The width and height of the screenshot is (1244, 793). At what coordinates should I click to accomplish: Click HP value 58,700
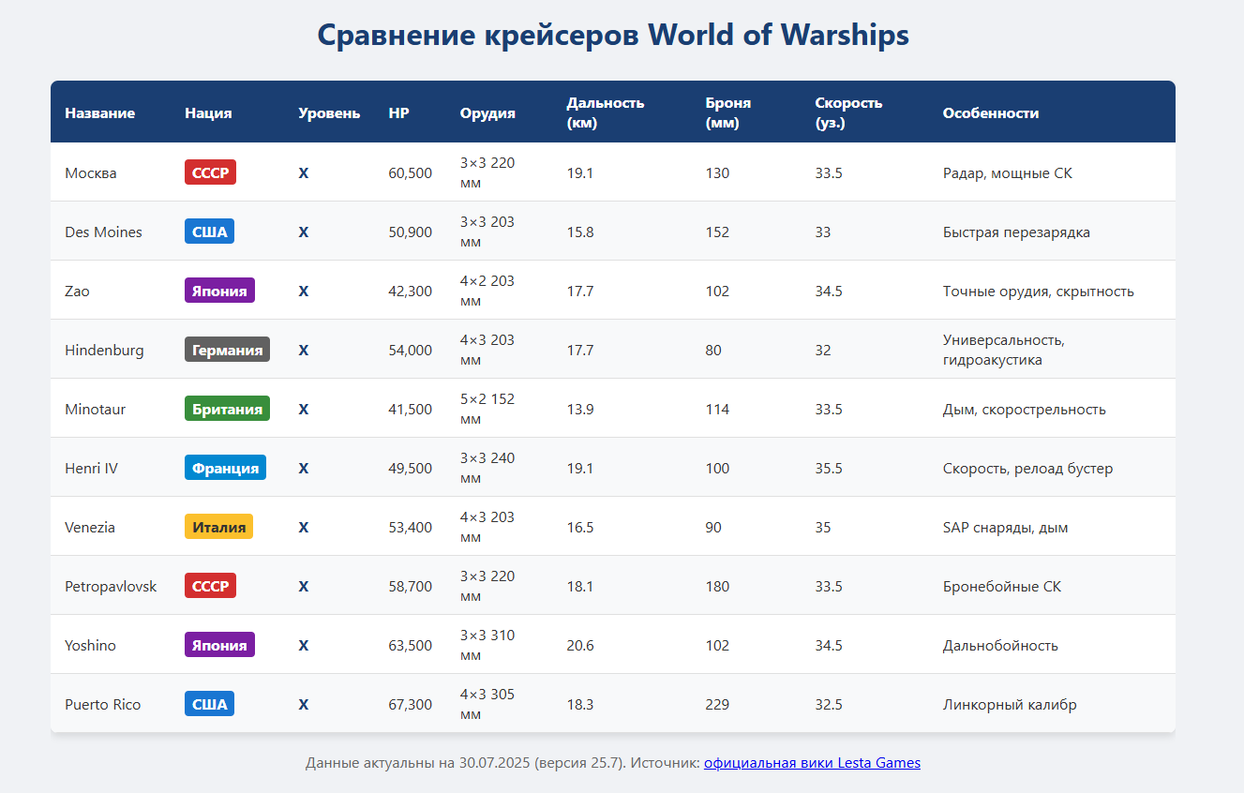tap(411, 586)
